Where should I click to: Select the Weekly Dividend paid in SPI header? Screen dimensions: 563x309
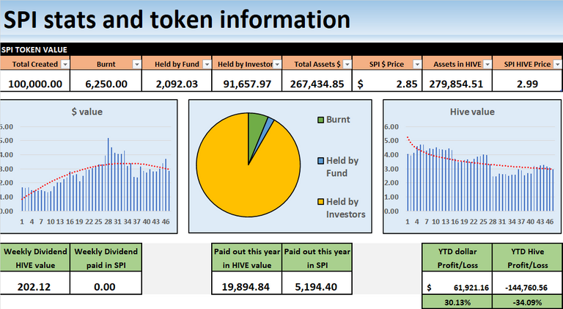pyautogui.click(x=106, y=258)
